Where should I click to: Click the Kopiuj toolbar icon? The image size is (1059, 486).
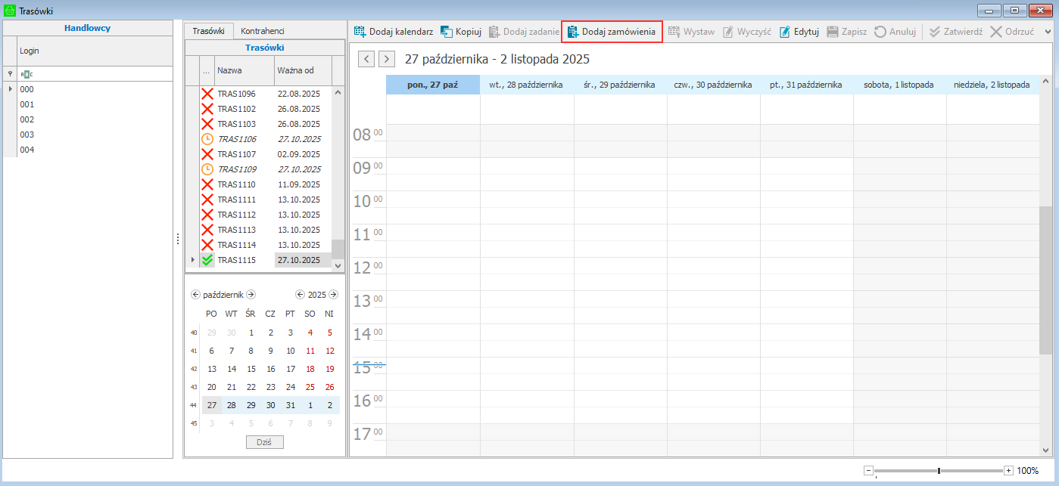(447, 32)
